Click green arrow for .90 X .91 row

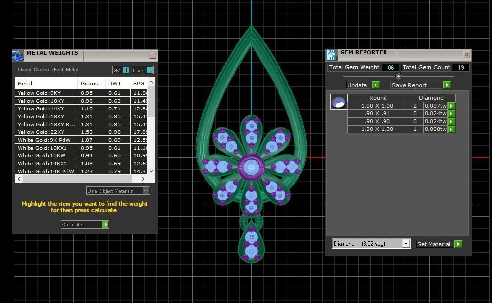(x=451, y=114)
